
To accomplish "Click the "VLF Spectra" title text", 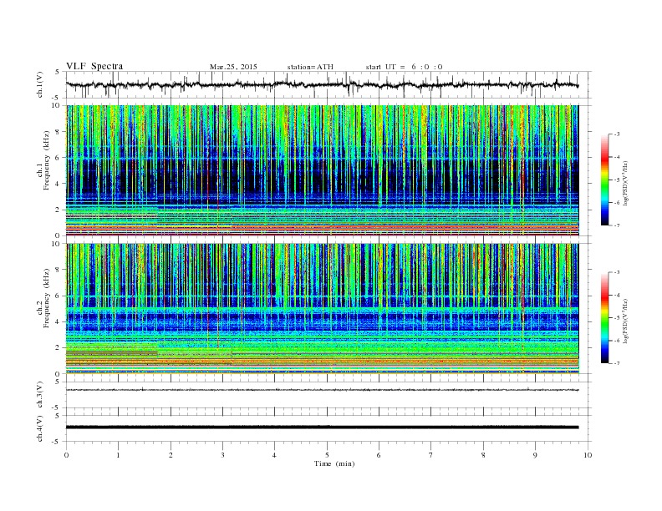I will [94, 66].
